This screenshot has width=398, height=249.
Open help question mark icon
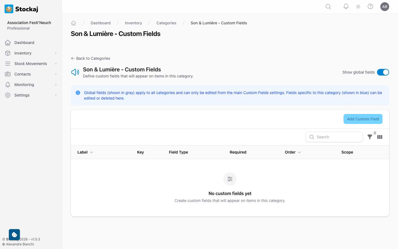[x=370, y=6]
